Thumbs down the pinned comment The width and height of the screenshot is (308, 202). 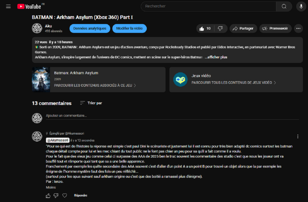click(56, 196)
